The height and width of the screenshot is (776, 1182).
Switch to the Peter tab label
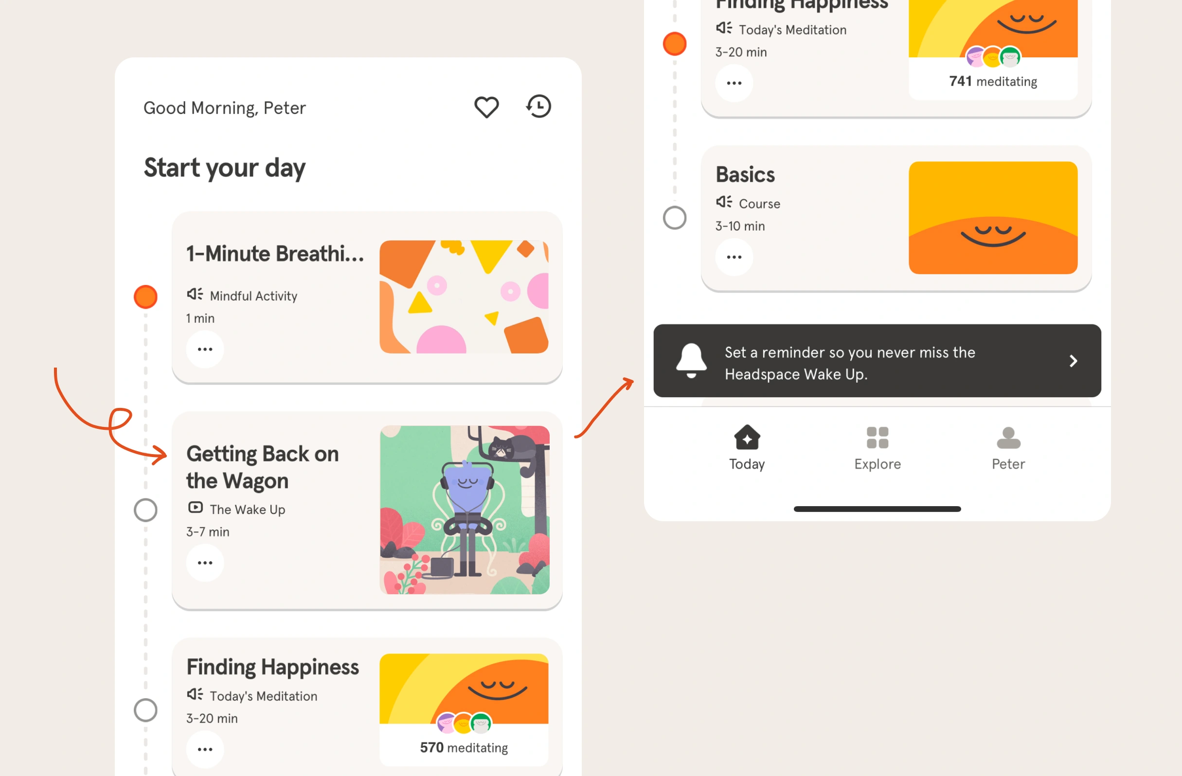pos(1008,464)
